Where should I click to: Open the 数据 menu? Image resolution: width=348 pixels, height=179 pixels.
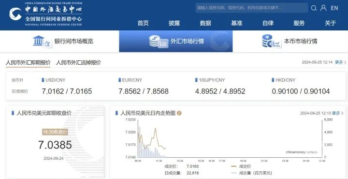(205, 23)
